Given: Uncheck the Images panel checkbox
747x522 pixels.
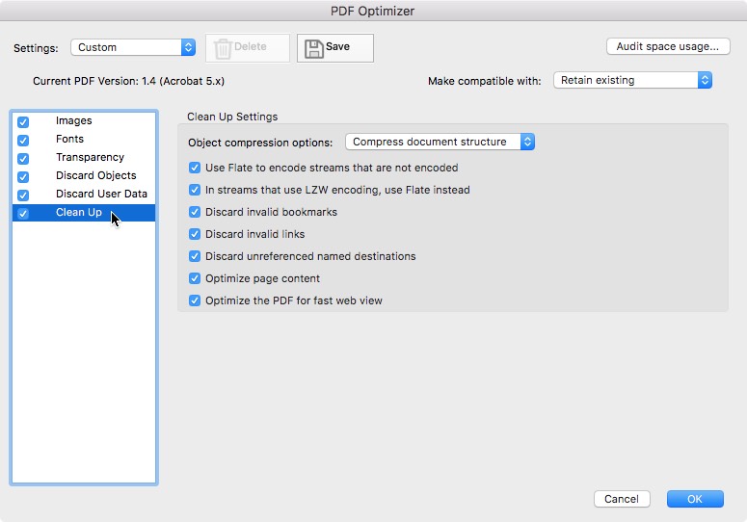Looking at the screenshot, I should click(x=23, y=121).
